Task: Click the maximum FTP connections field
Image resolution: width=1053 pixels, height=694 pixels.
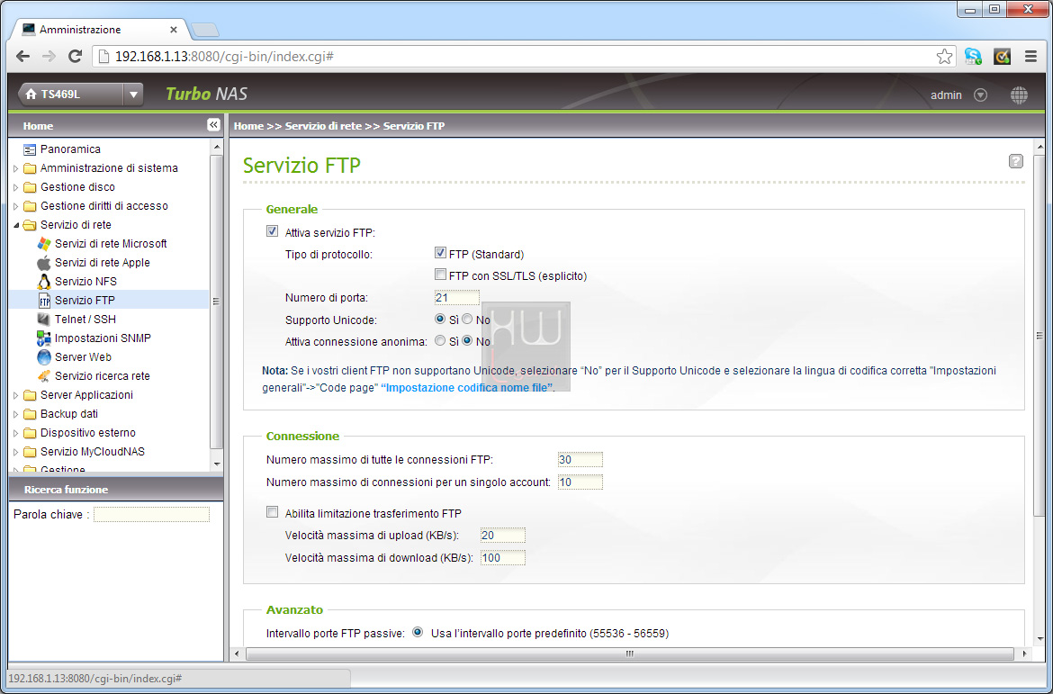Action: pyautogui.click(x=580, y=460)
